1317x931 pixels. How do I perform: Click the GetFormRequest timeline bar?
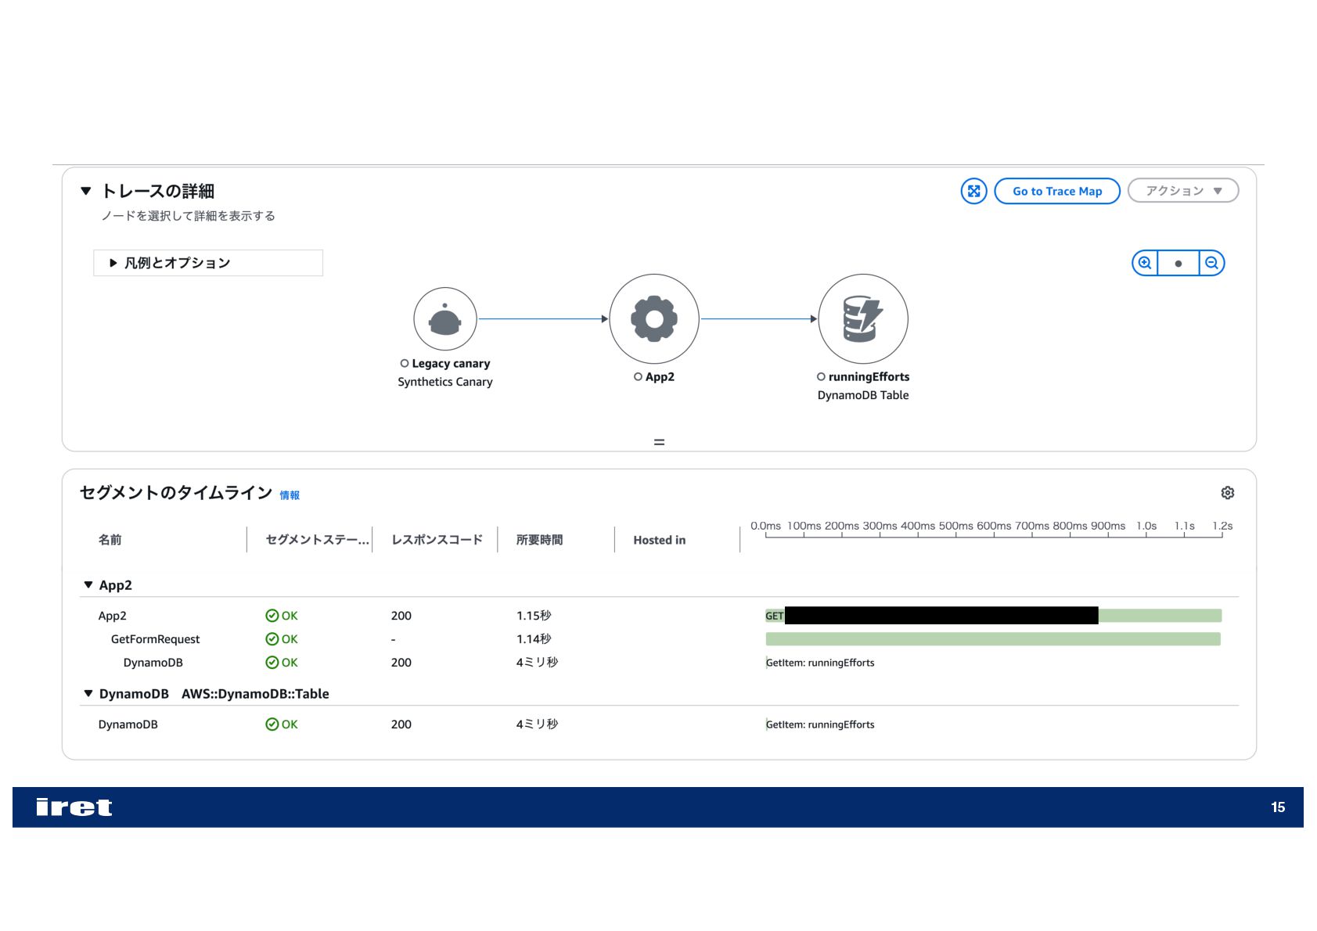992,639
